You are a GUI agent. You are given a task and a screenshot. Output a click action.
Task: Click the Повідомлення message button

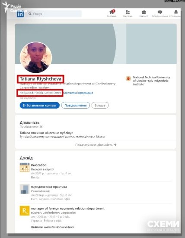tap(76, 105)
